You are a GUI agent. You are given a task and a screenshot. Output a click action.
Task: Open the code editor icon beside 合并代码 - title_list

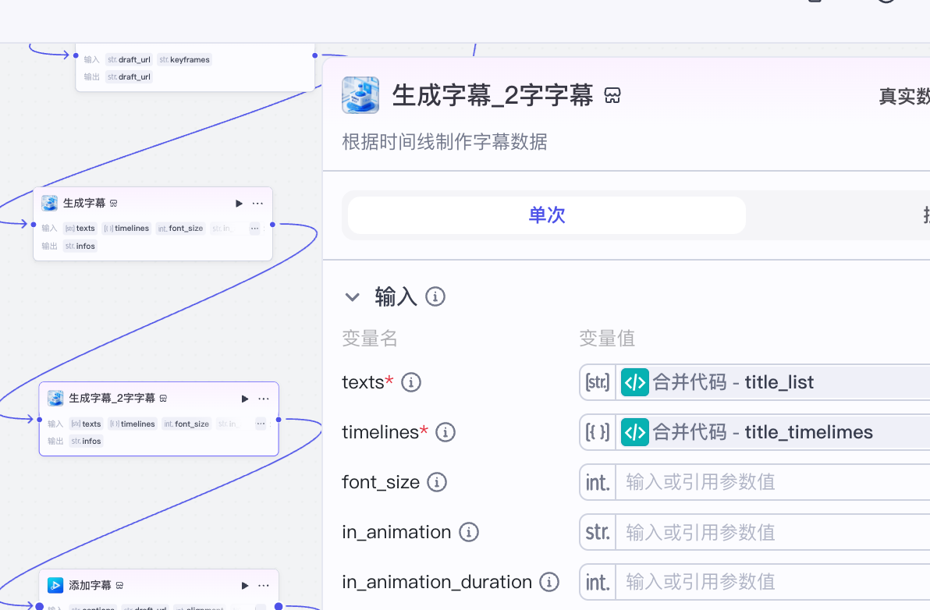(x=634, y=382)
